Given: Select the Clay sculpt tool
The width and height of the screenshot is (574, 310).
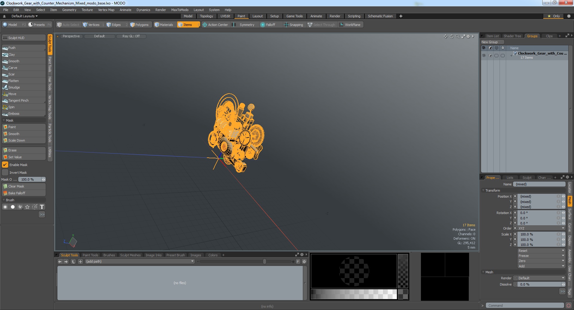Looking at the screenshot, I should [23, 55].
